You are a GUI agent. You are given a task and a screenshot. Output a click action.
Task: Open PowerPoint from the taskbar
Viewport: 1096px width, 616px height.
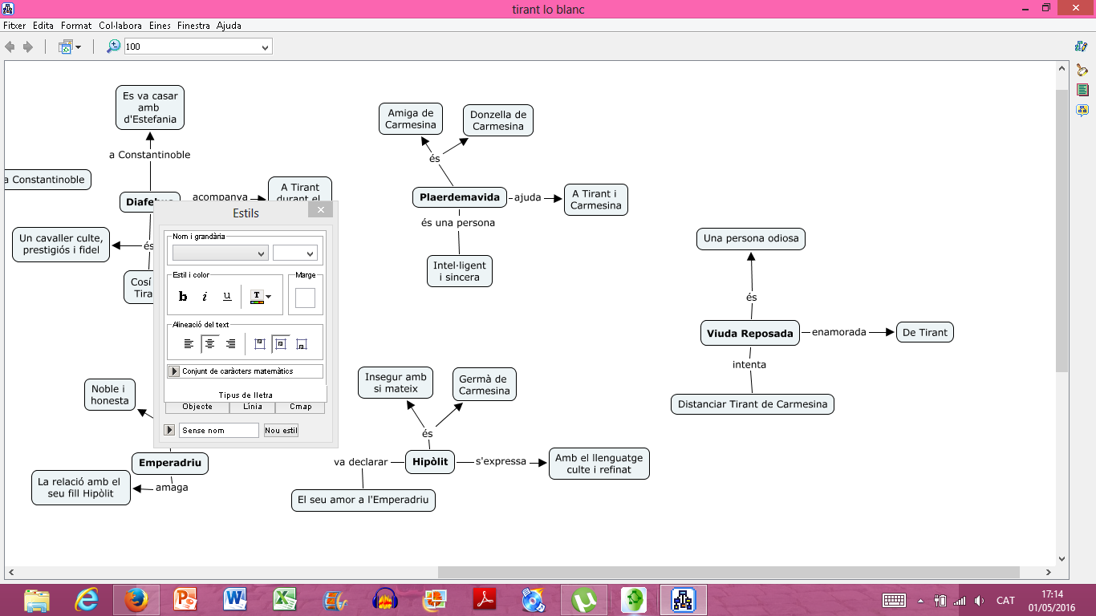(x=186, y=600)
